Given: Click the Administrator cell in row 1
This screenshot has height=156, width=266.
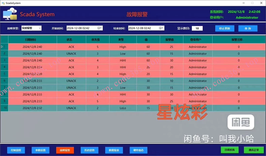Looking at the screenshot, I should point(198,47).
